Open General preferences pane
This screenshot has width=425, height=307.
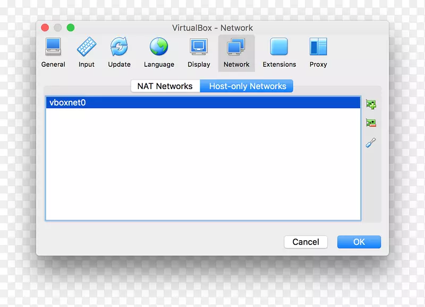[53, 51]
